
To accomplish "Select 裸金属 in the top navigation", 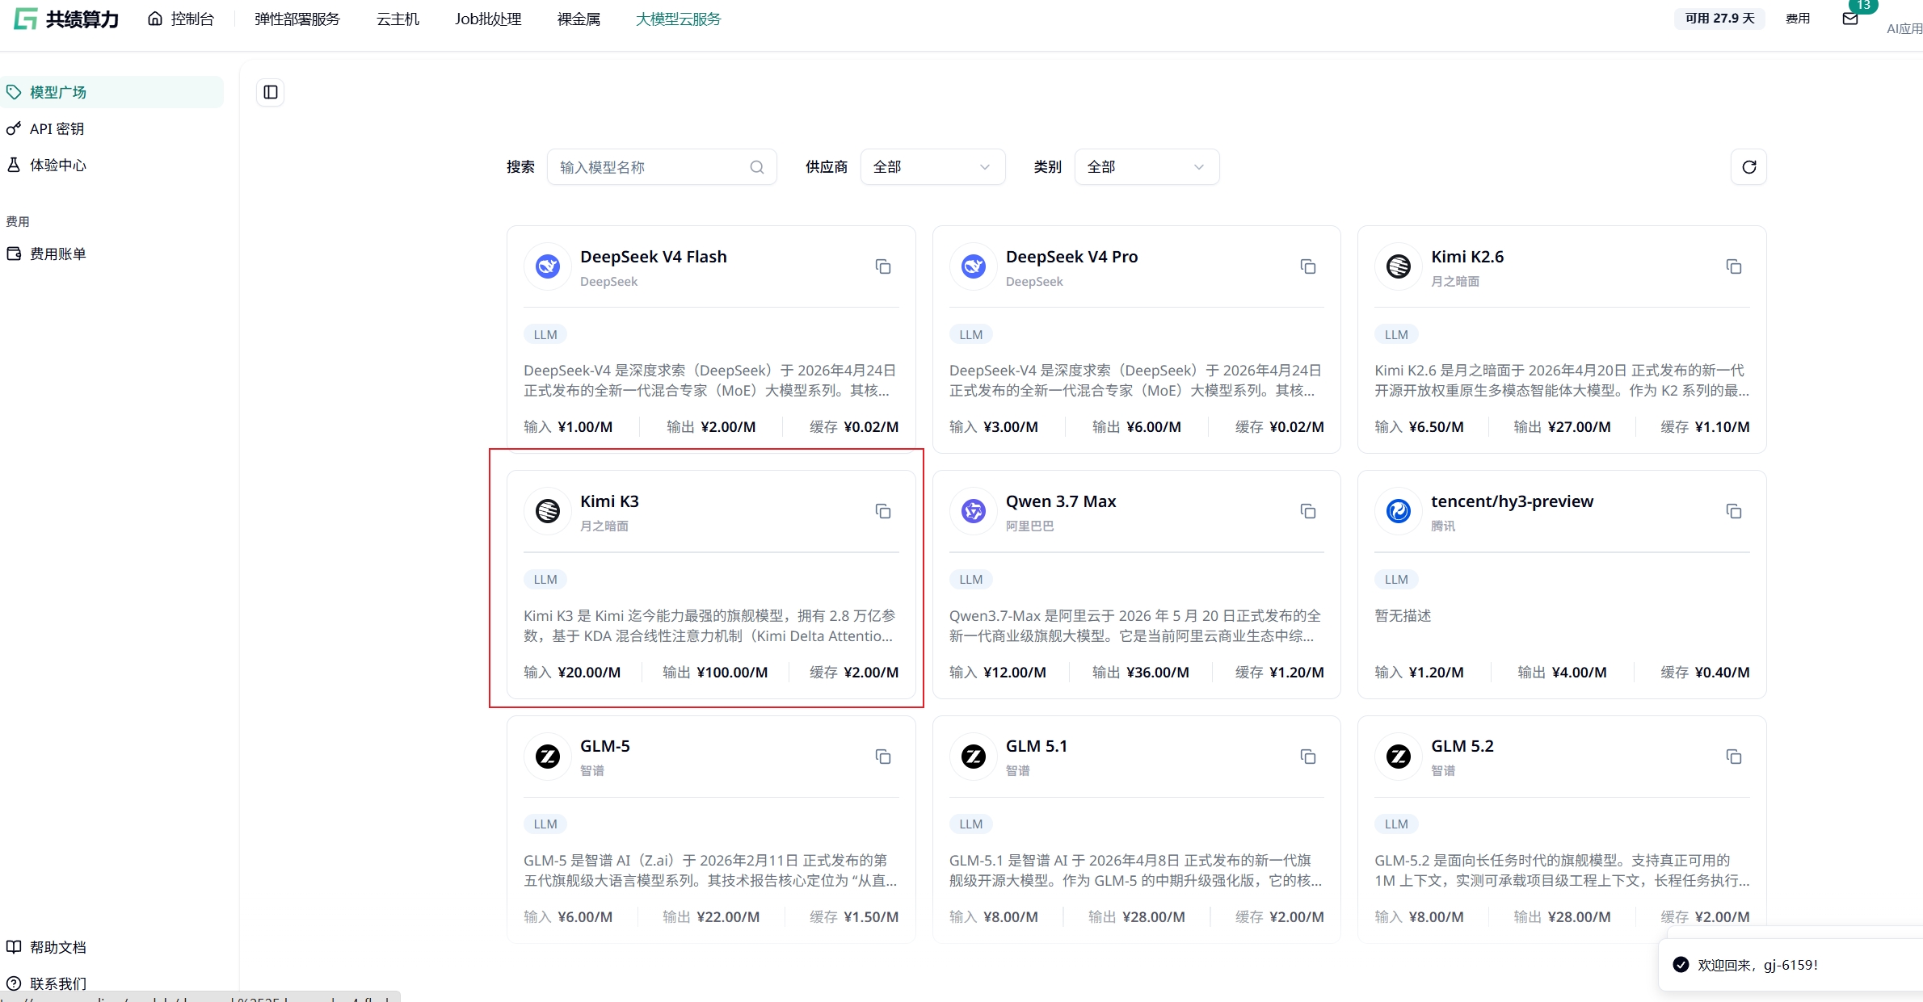I will [x=579, y=19].
